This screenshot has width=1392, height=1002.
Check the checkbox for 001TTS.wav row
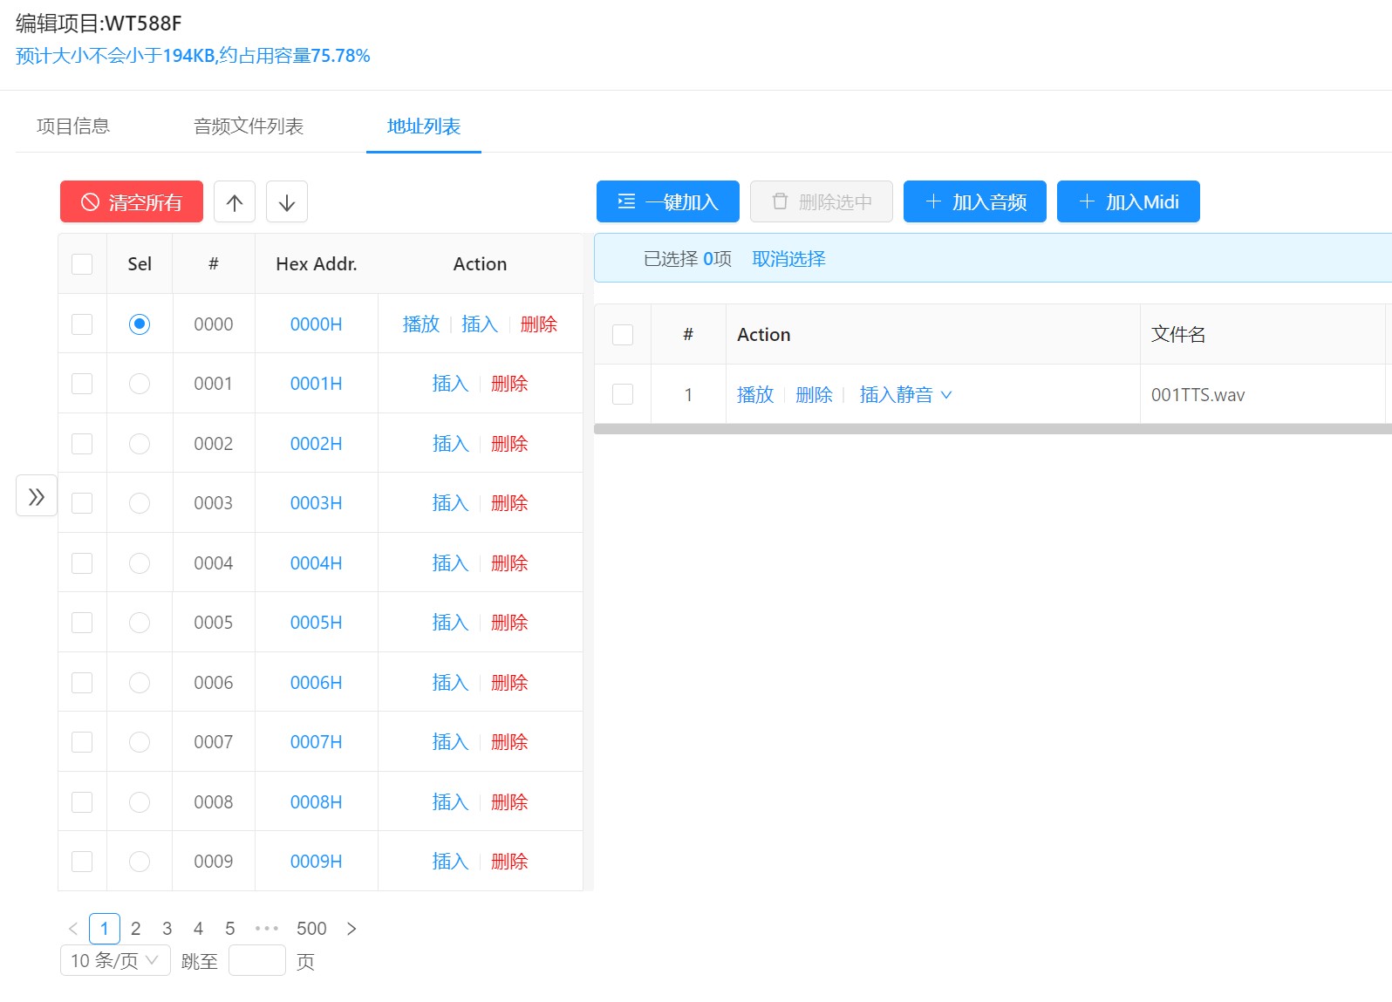click(x=623, y=394)
